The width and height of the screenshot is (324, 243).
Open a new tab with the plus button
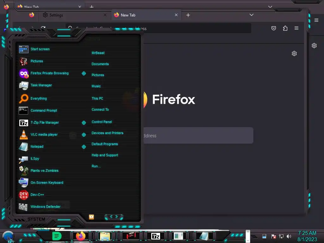click(x=188, y=15)
